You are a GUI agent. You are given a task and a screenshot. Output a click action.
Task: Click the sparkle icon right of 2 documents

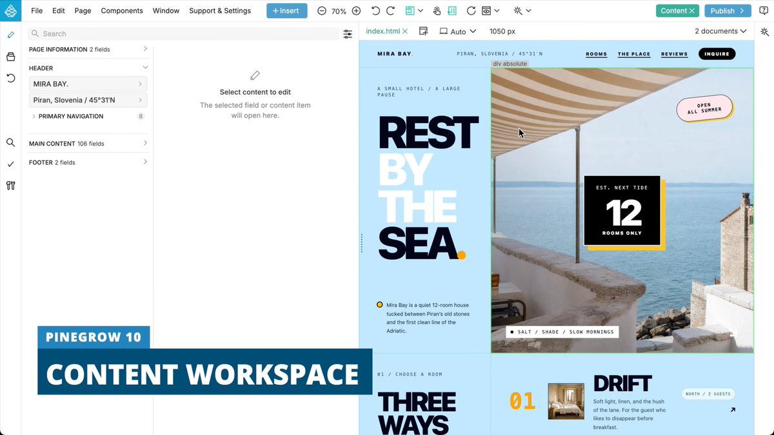[x=764, y=31]
